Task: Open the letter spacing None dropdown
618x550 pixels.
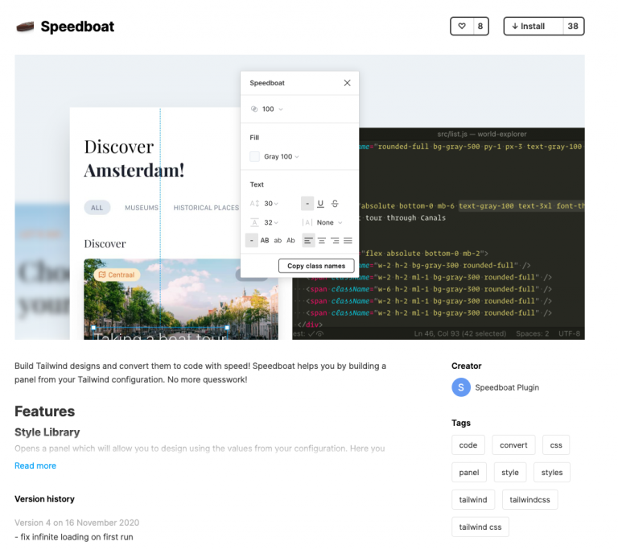Action: [329, 222]
